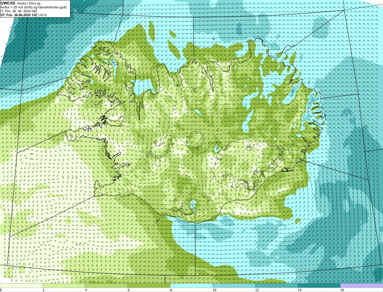Click the 4–6 m/s green legend swatch

click(107, 286)
